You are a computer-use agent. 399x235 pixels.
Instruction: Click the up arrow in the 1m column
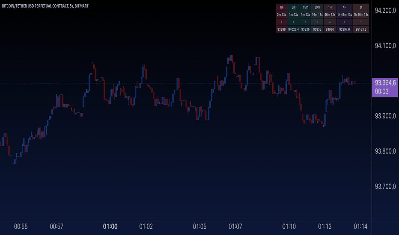pos(281,22)
